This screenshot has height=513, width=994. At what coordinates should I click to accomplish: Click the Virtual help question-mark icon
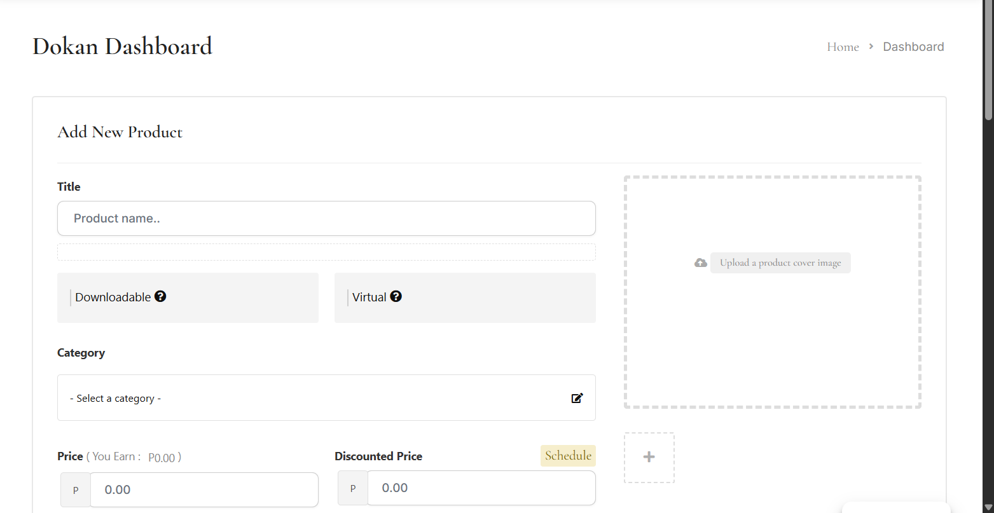396,296
